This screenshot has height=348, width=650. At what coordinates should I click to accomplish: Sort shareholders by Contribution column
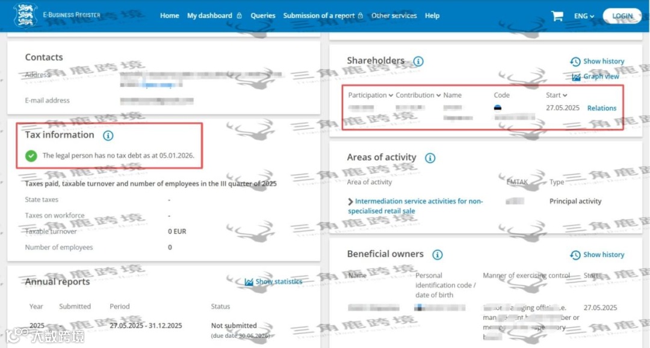tap(418, 95)
